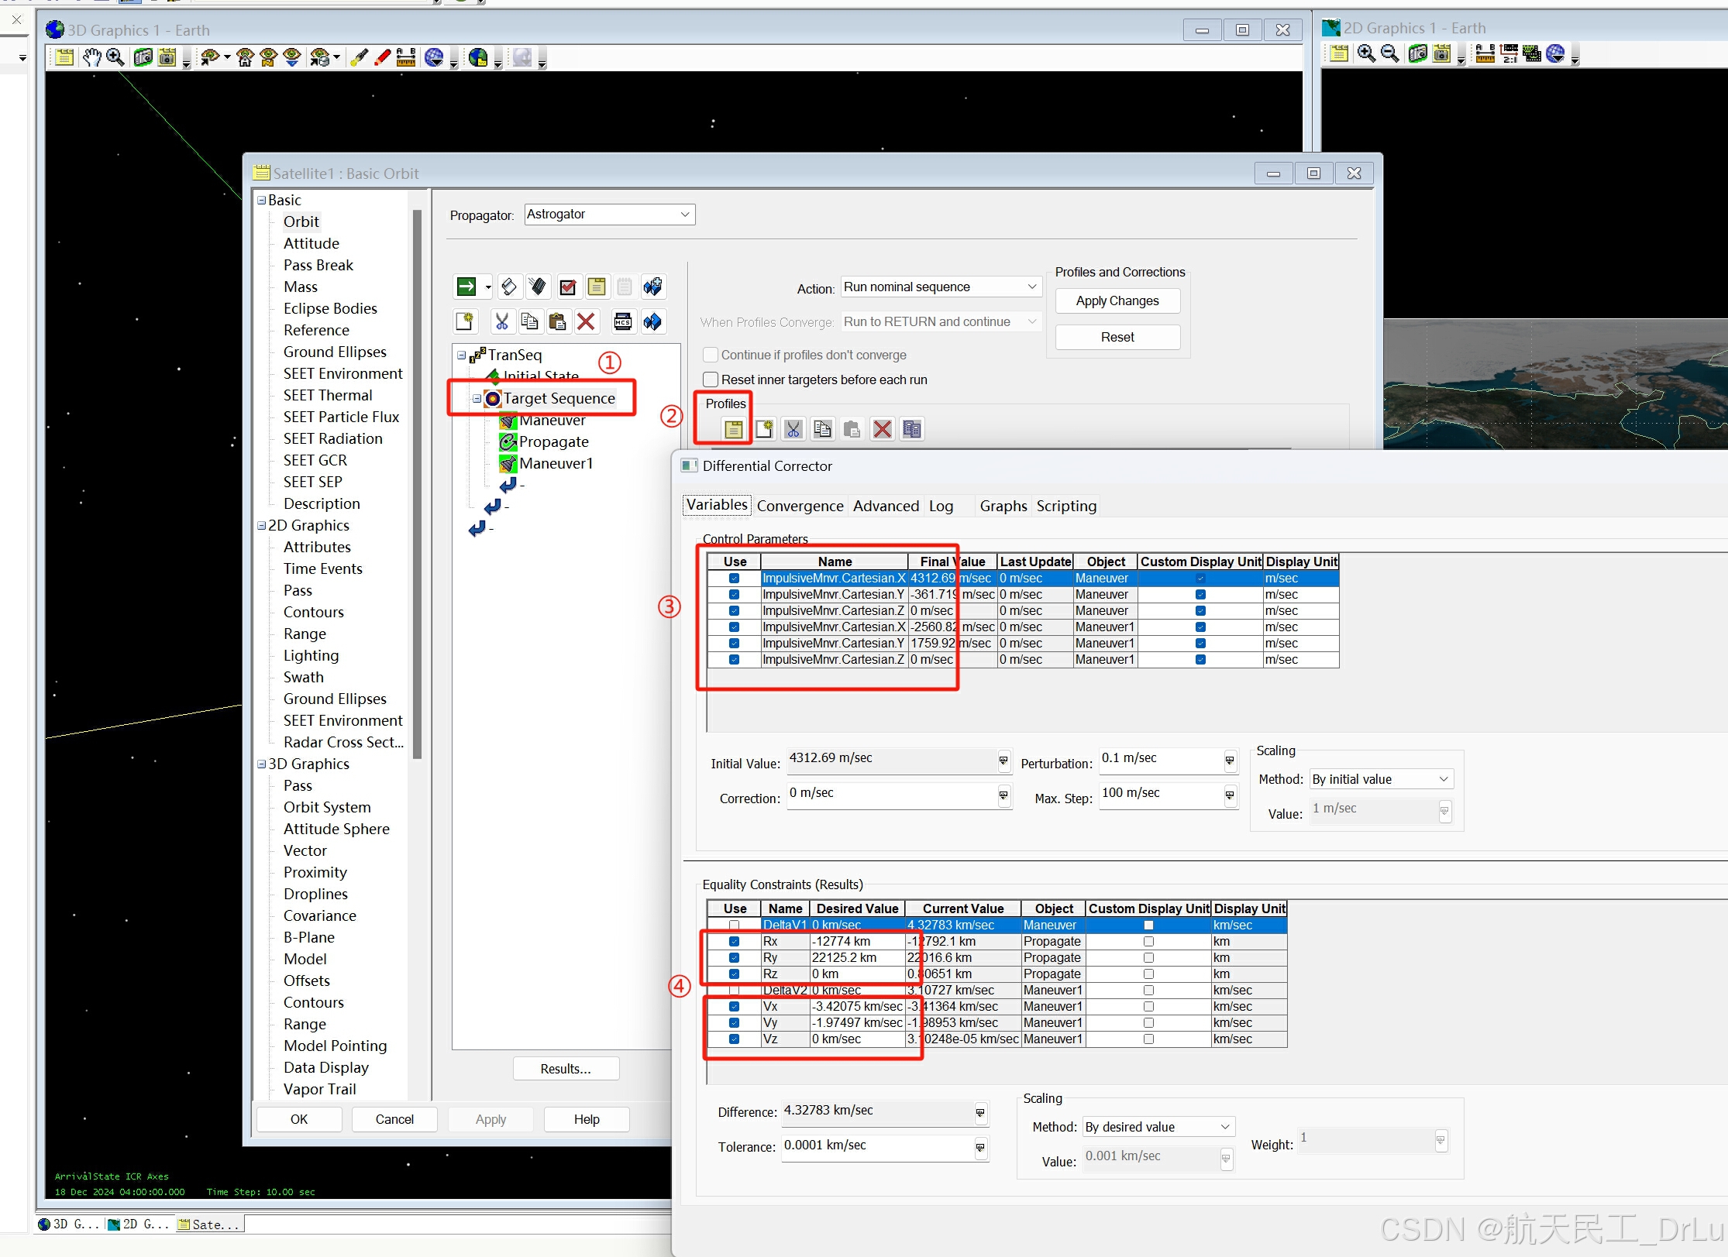The image size is (1728, 1257).
Task: Click the MCS options icon in Astrogator toolbar
Action: click(x=622, y=321)
